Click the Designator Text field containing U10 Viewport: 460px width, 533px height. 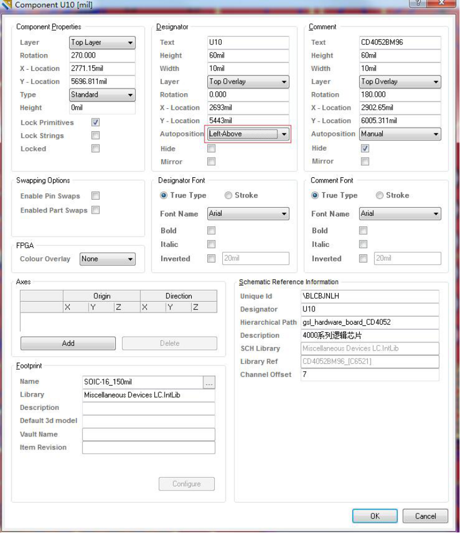pos(248,43)
